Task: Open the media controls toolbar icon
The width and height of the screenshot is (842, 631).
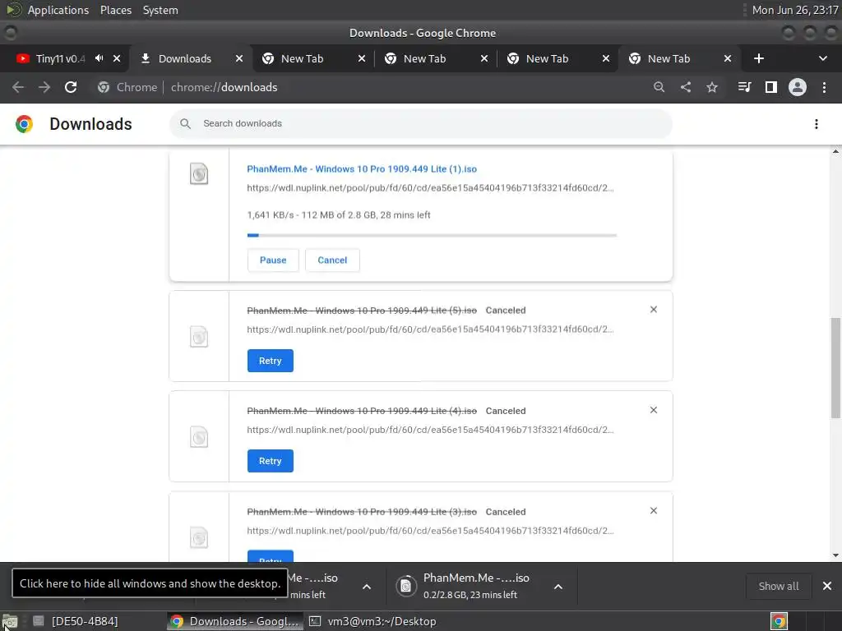Action: coord(744,87)
